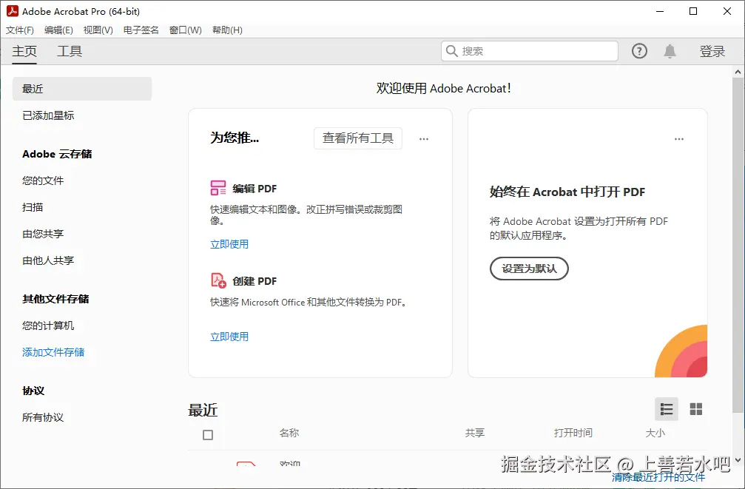Click the 编辑 PDF tool title
This screenshot has width=745, height=489.
click(x=254, y=189)
